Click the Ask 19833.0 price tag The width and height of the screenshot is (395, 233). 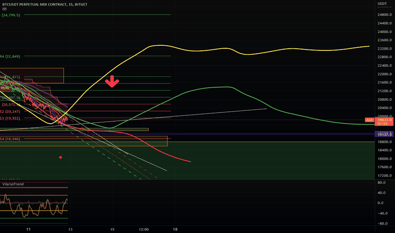click(379, 120)
